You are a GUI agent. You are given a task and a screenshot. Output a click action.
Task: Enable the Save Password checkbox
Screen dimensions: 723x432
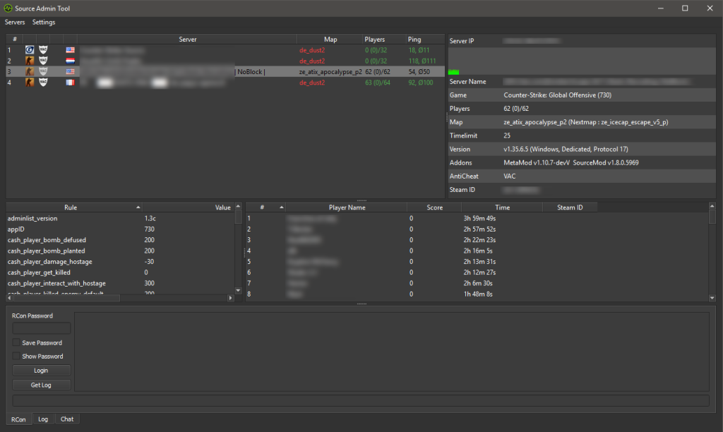click(x=16, y=343)
